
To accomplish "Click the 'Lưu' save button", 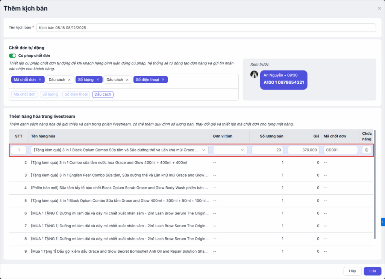I will point(372,271).
